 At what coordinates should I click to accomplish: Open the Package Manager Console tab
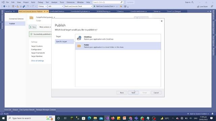(x=46, y=110)
